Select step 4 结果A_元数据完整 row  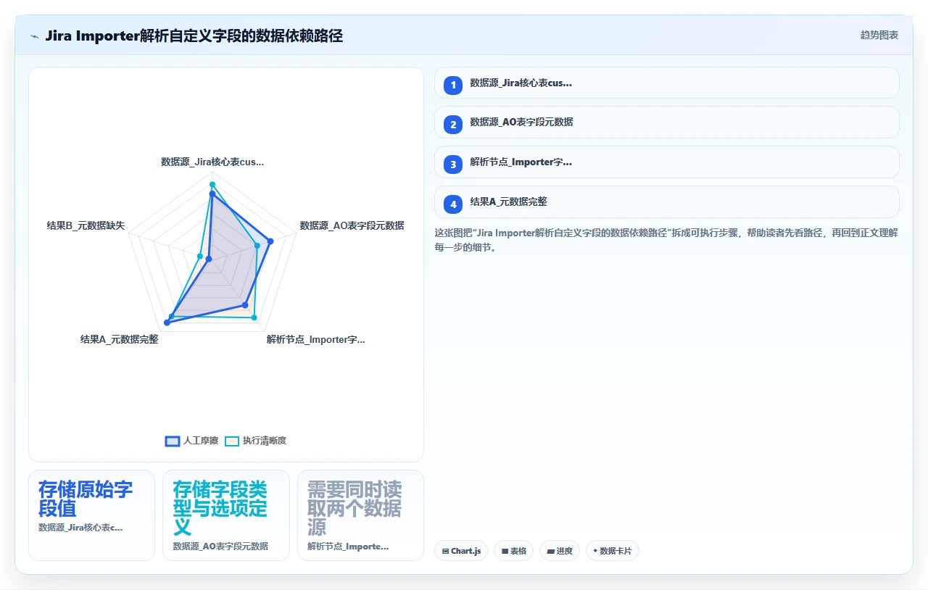pos(667,202)
